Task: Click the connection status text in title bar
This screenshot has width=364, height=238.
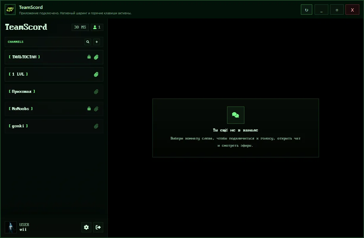Action: [x=75, y=13]
